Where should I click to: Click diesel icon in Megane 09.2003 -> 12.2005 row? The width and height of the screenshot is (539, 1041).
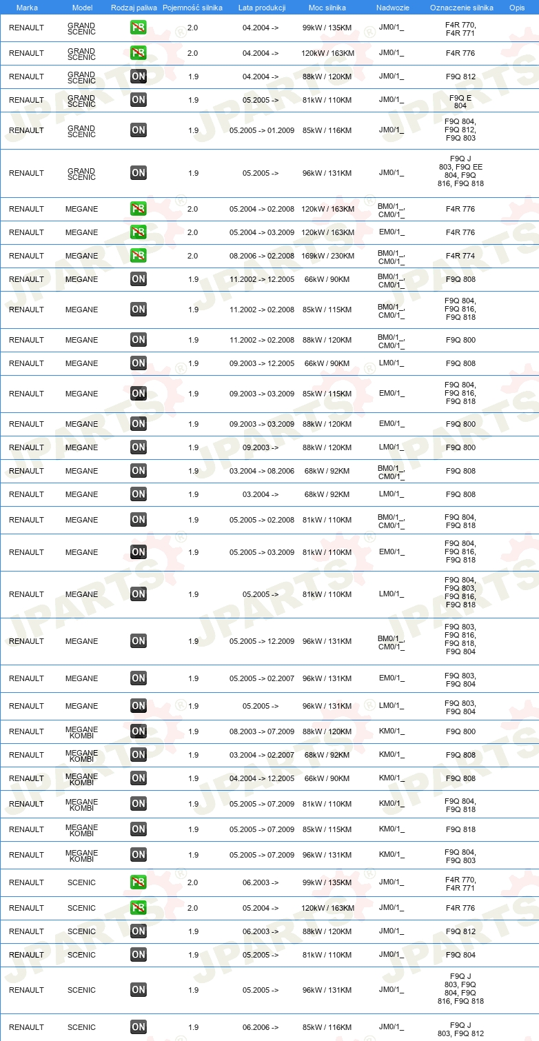[139, 363]
